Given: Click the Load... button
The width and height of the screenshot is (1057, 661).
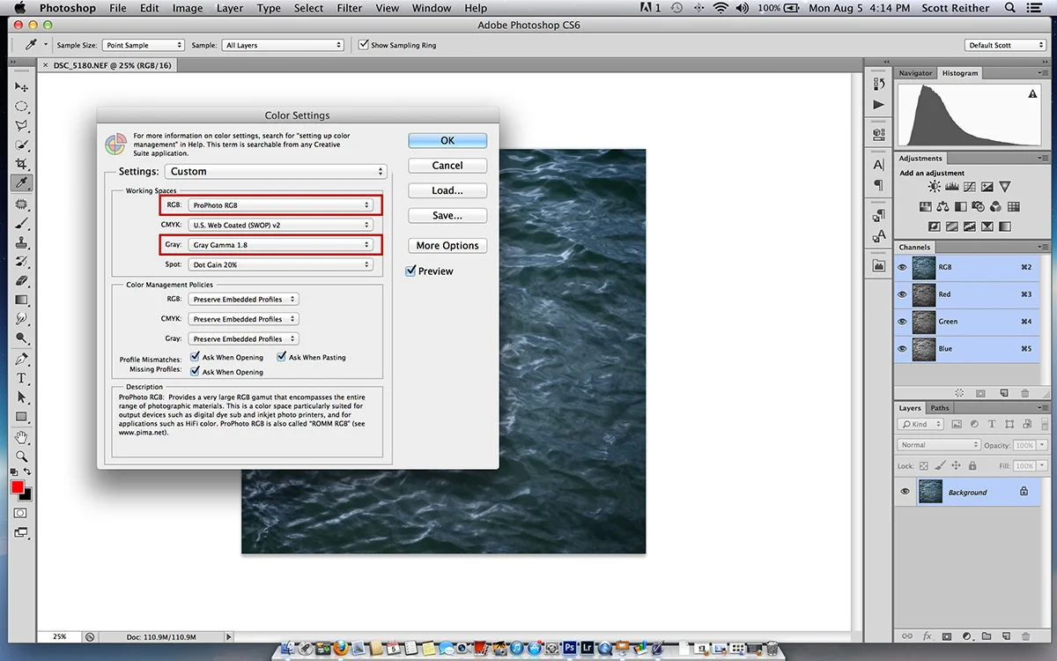Looking at the screenshot, I should point(447,190).
